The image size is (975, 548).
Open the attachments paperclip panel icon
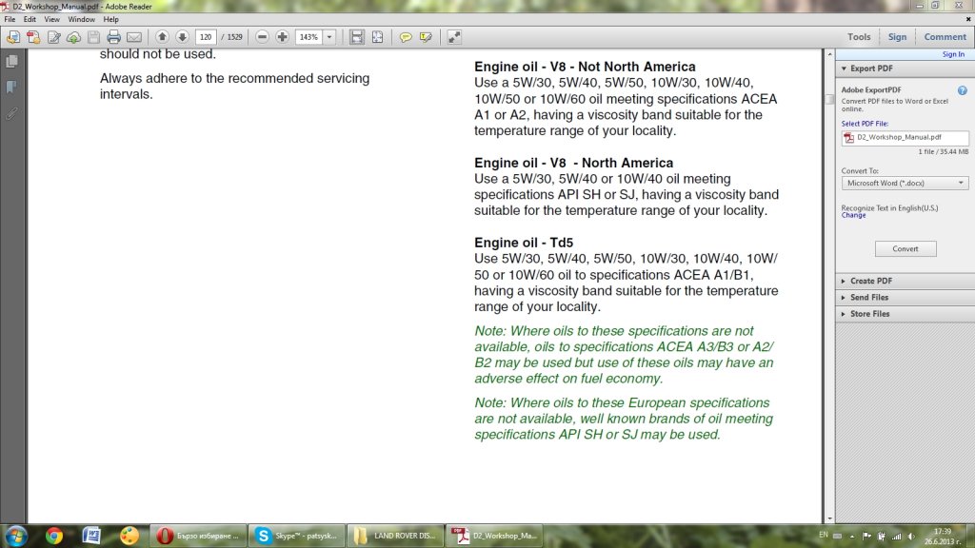tap(11, 114)
